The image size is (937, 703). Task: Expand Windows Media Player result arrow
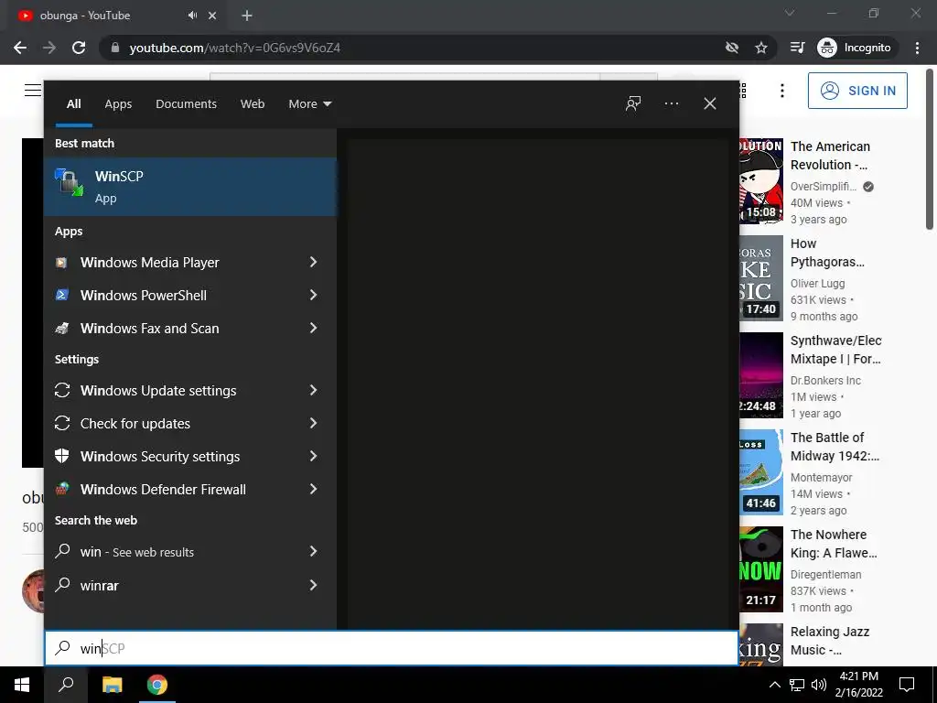coord(313,262)
